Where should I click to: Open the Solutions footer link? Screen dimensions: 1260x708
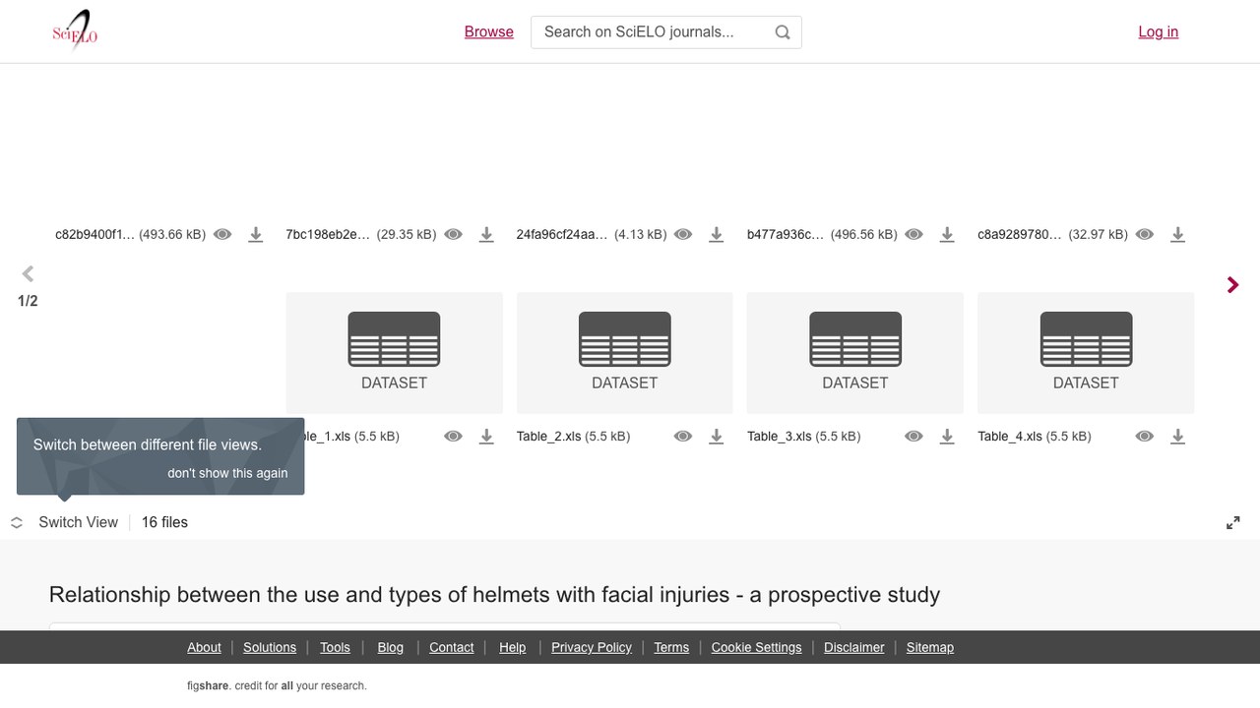(x=270, y=647)
